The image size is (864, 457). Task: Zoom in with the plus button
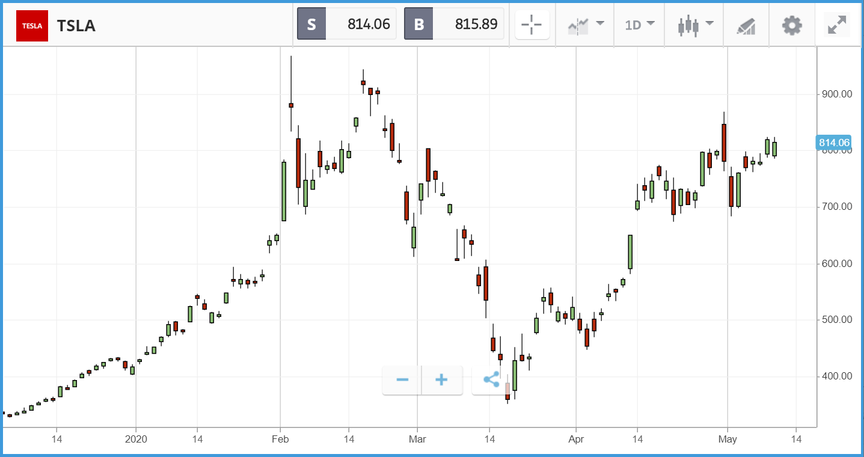pos(442,380)
